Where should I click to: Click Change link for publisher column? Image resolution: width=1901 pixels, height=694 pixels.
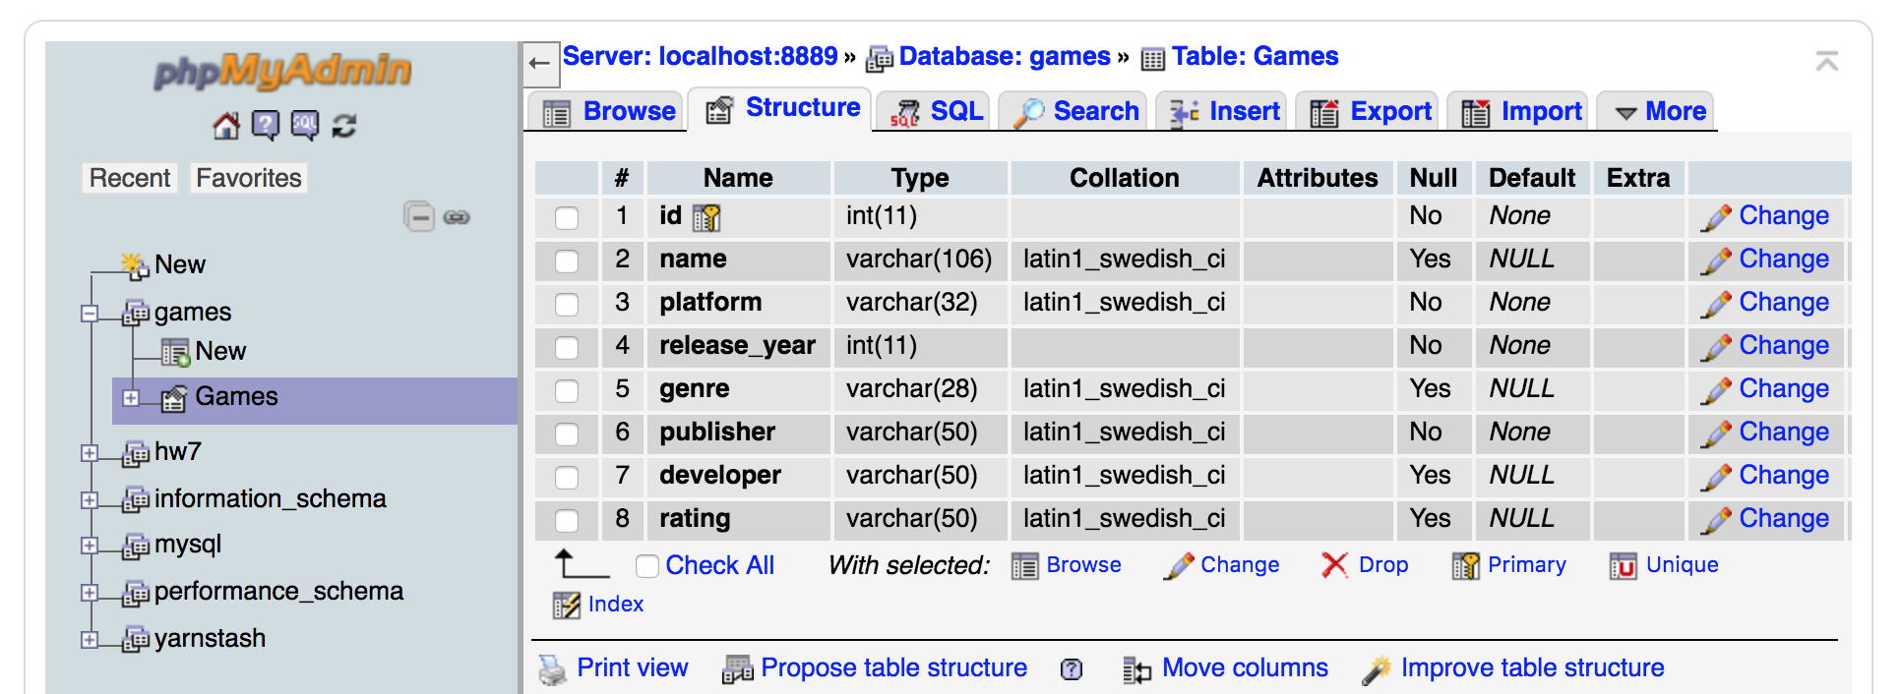[1783, 433]
